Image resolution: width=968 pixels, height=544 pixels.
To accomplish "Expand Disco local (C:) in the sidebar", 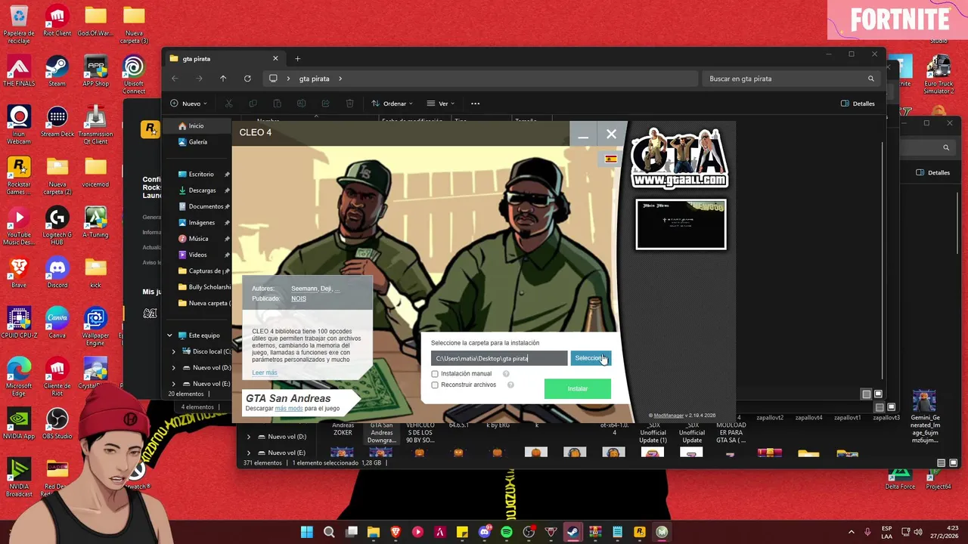I will click(173, 352).
